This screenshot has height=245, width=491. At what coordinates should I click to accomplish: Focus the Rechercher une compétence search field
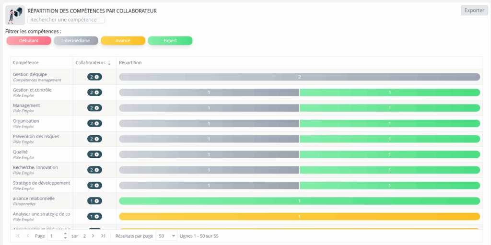click(66, 20)
